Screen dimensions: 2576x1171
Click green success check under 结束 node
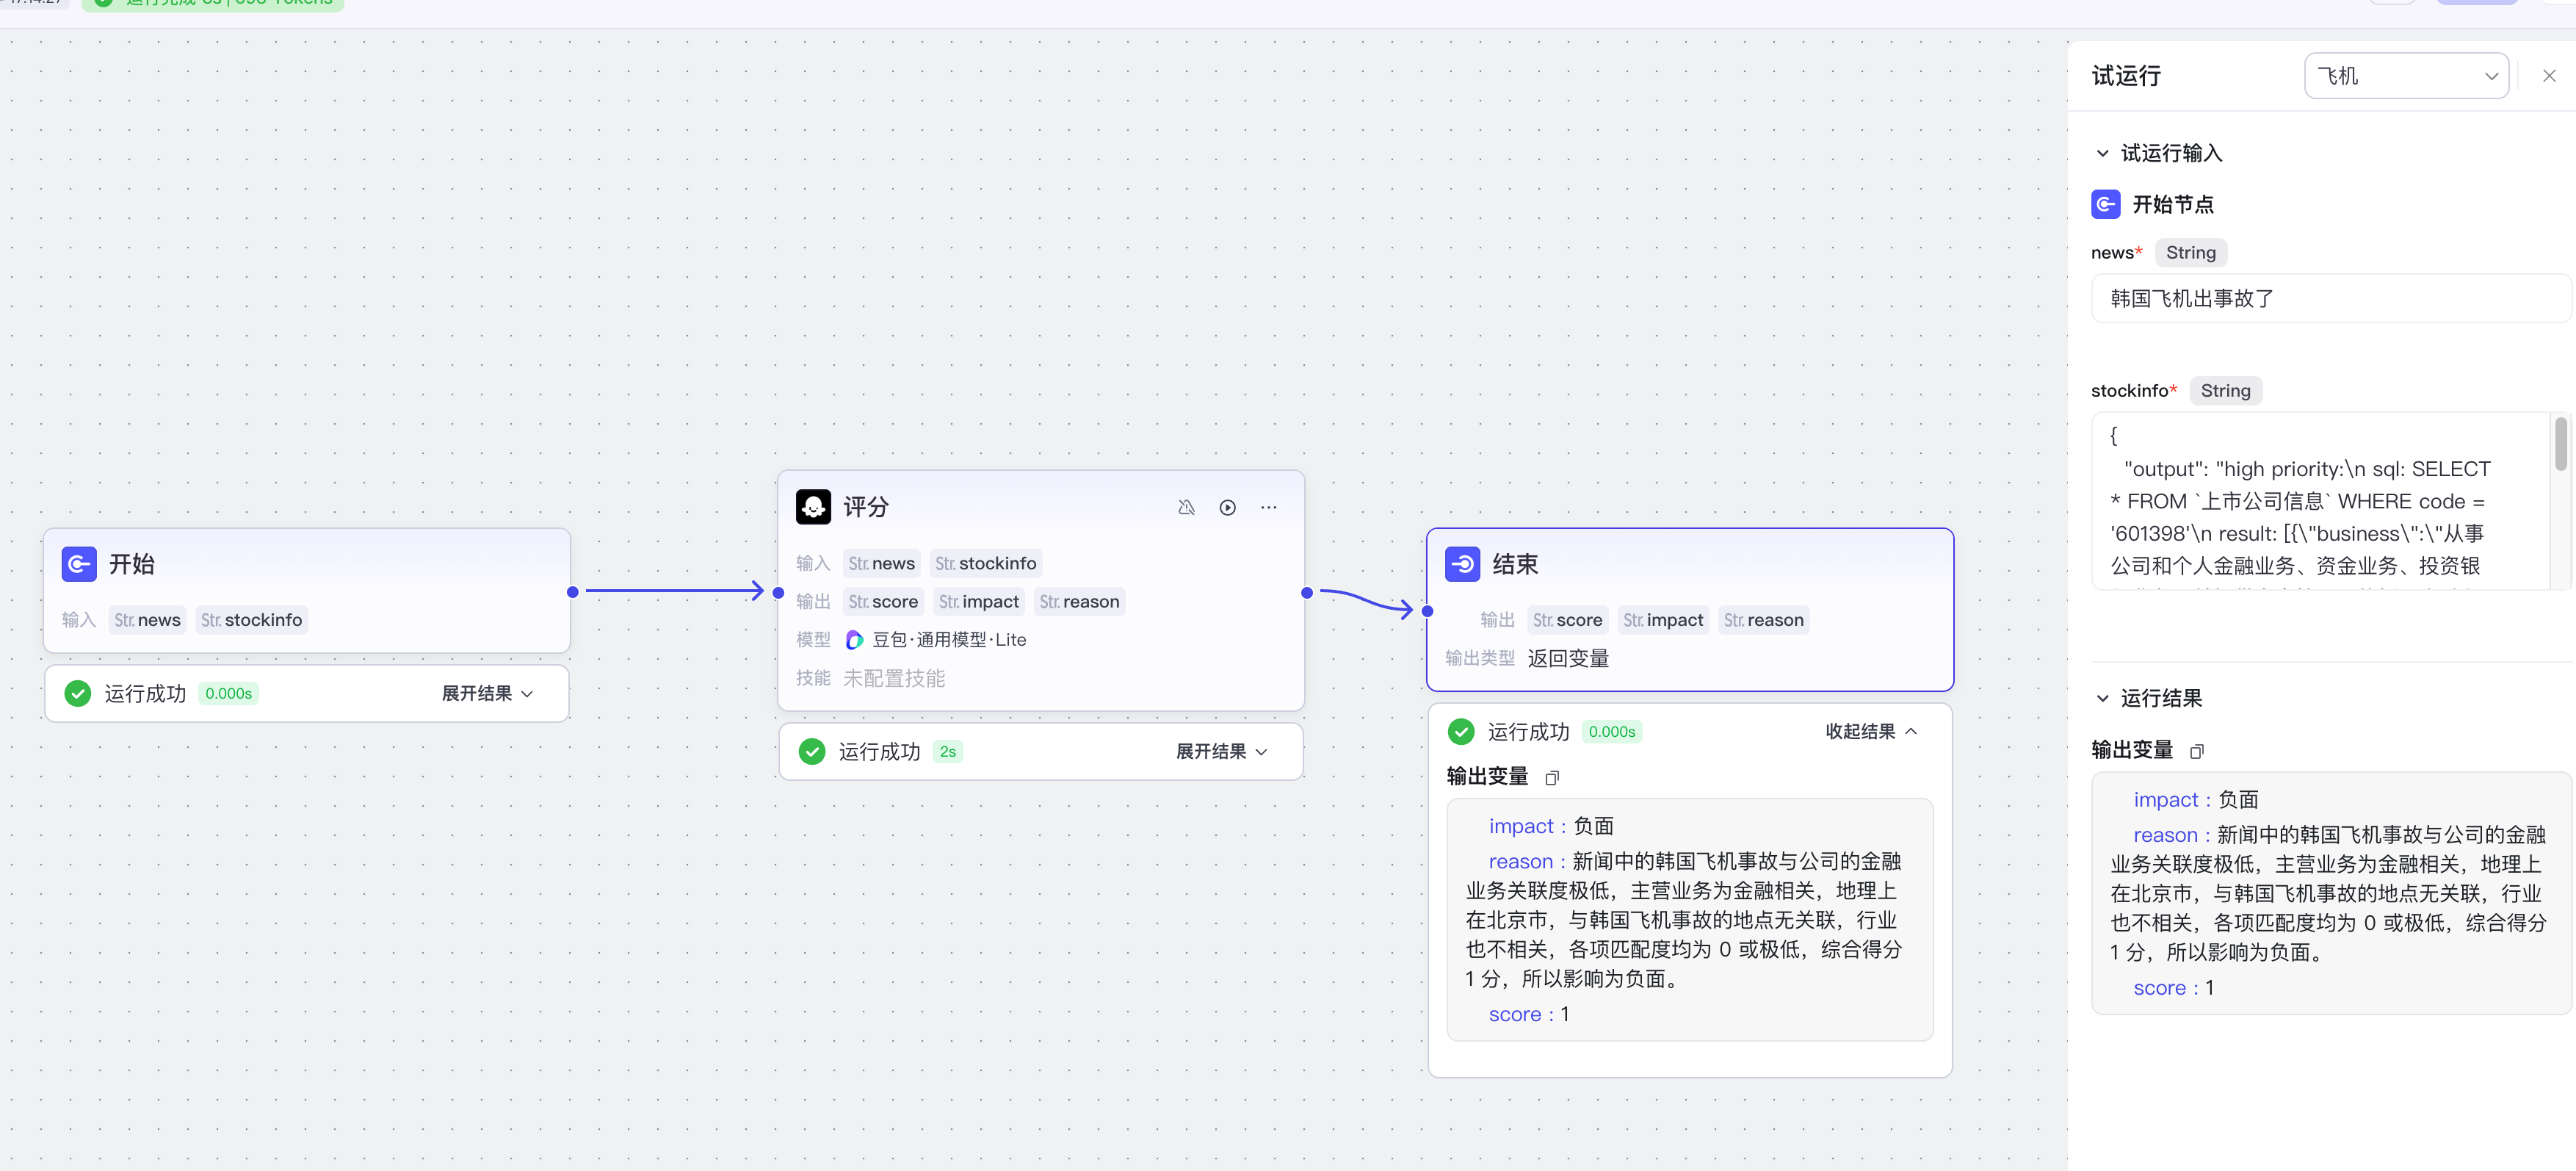click(1461, 732)
